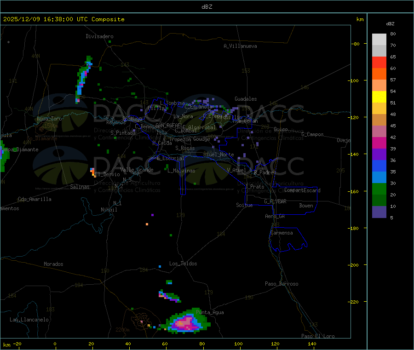Click the 45 dBZ rose legend swatch
The height and width of the screenshot is (350, 414).
point(379,132)
